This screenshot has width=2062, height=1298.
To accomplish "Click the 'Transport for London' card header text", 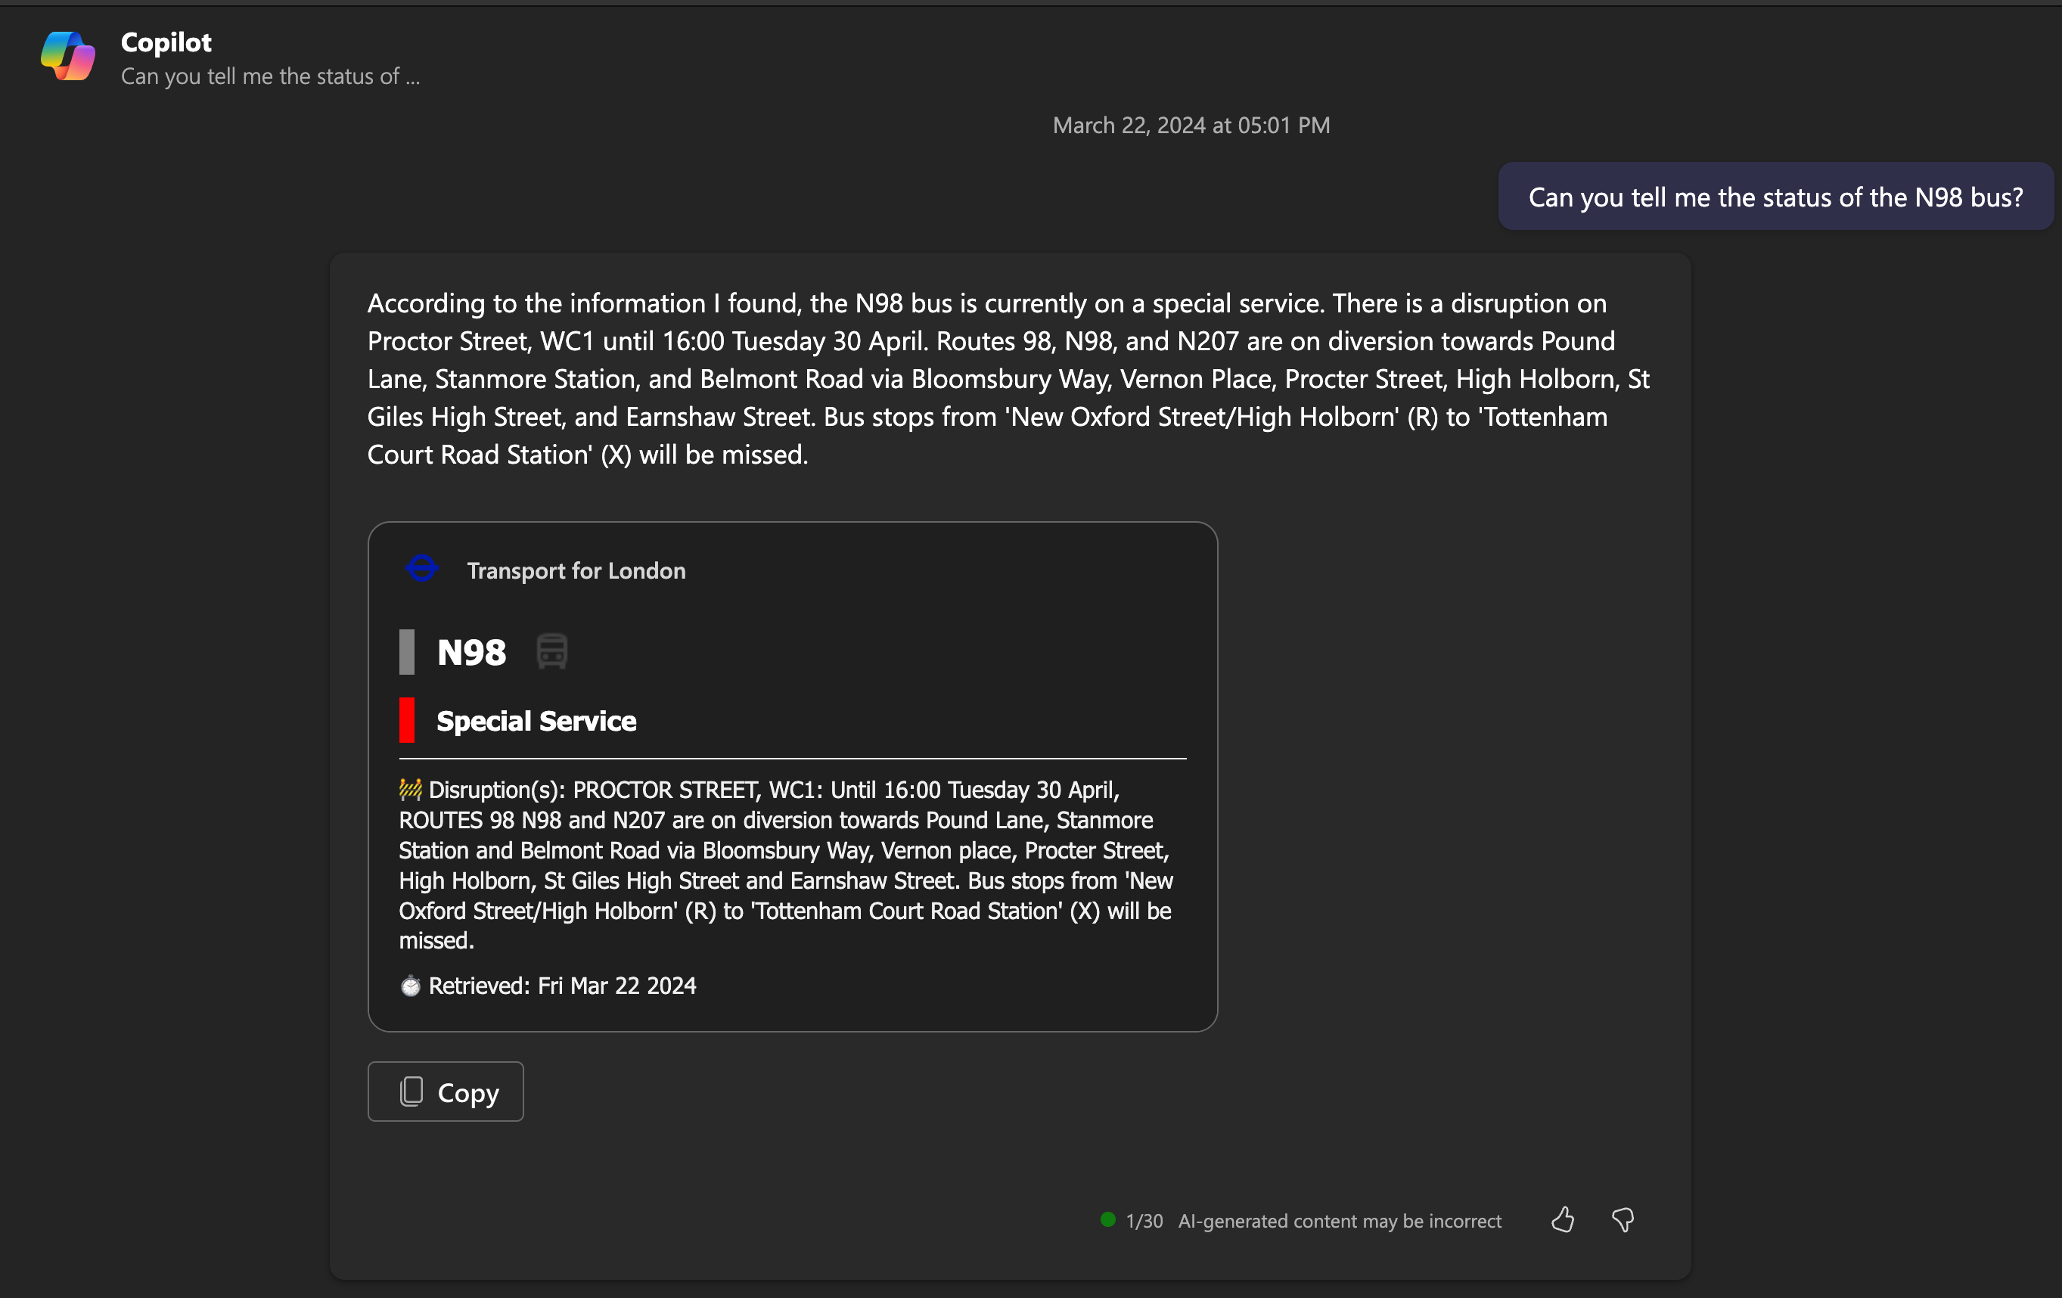I will click(576, 570).
